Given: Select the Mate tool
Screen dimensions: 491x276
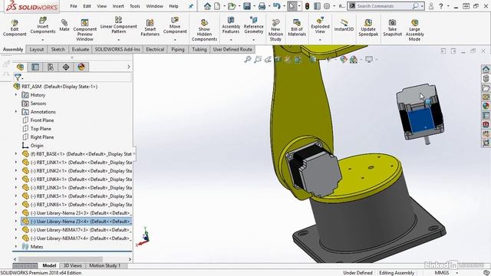Looking at the screenshot, I should coord(64,25).
